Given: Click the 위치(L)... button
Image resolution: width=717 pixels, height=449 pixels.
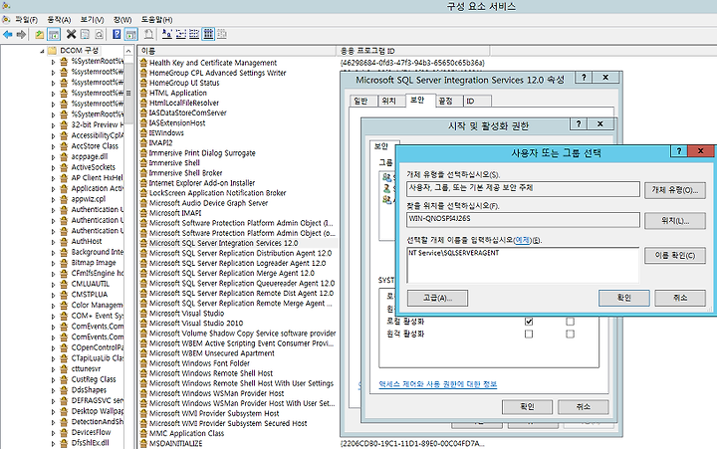Looking at the screenshot, I should click(x=674, y=221).
